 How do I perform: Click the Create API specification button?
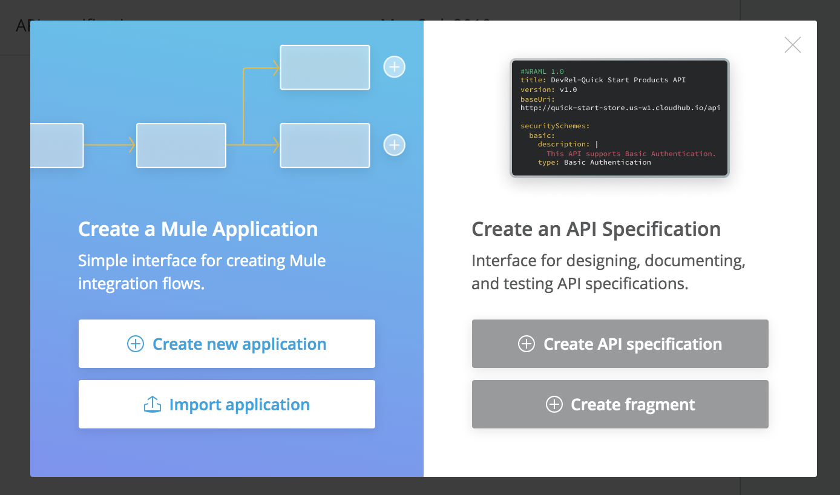[620, 344]
